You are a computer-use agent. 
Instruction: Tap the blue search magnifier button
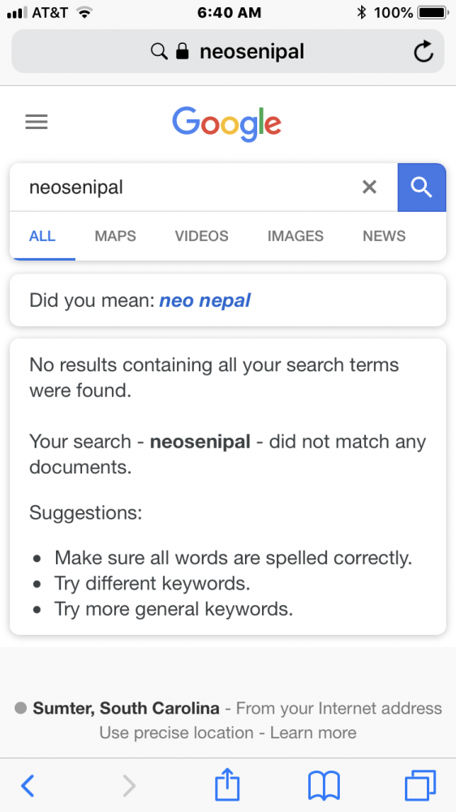click(421, 188)
